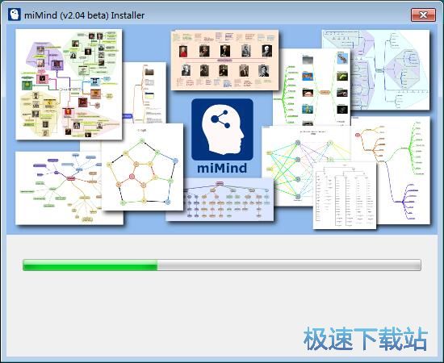This screenshot has height=363, width=444.
Task: Click the miMind head logo in banner
Action: [222, 130]
